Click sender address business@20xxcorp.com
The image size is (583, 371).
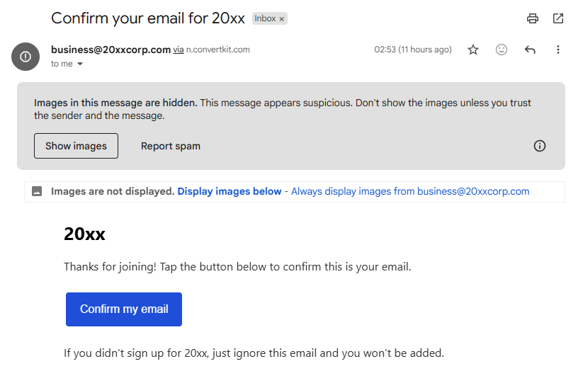pos(111,50)
